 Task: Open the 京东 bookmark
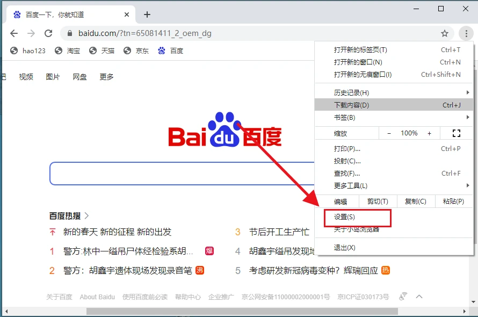pyautogui.click(x=136, y=51)
